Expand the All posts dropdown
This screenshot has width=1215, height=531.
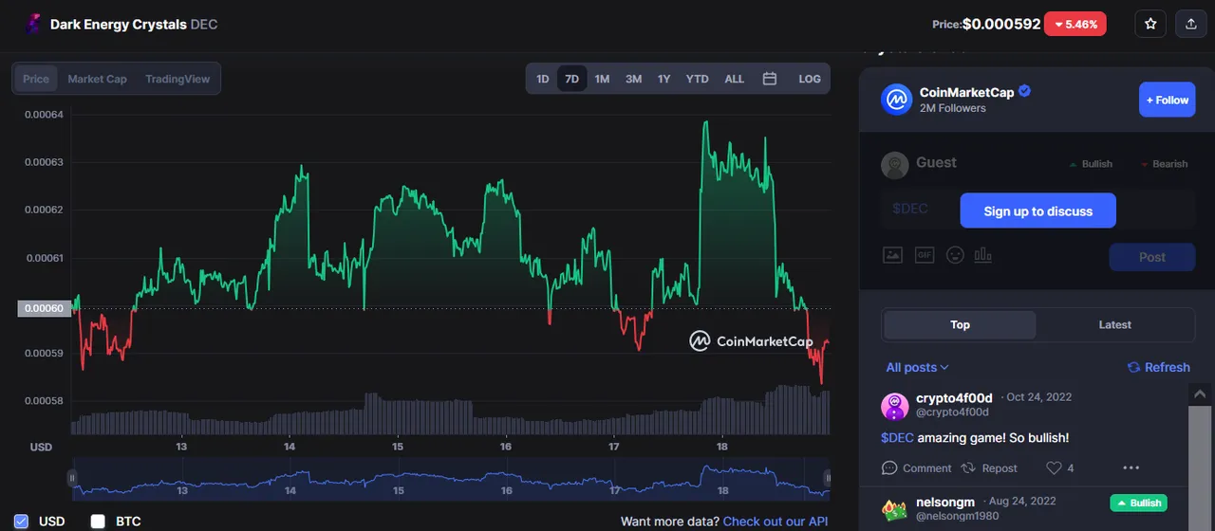[x=917, y=367]
